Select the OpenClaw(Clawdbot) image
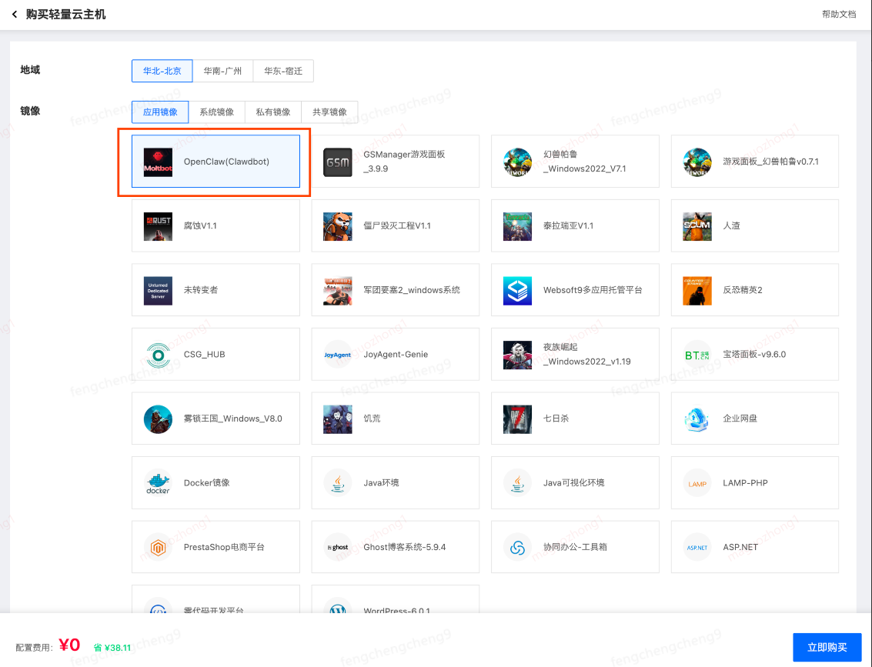872x667 pixels. pos(215,162)
